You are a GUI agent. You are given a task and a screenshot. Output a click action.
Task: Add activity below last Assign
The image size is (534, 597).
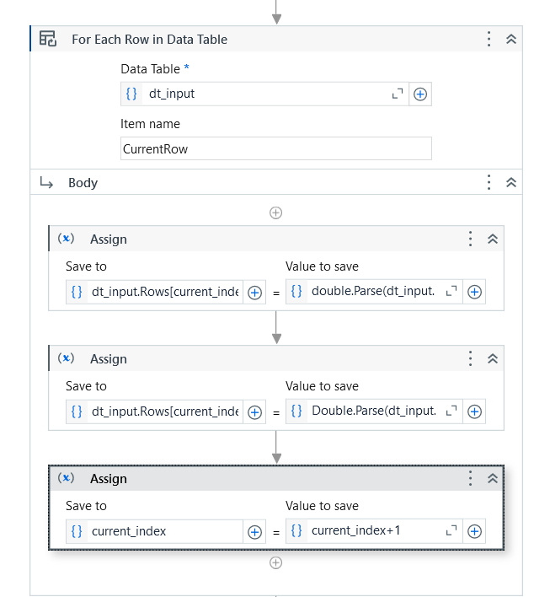(x=275, y=562)
